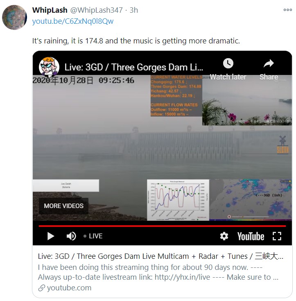The width and height of the screenshot is (296, 301).
Task: Click the MORE VIDEOS button
Action: coord(64,206)
